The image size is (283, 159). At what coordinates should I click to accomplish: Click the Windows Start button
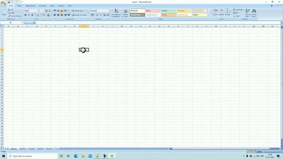coord(4,156)
